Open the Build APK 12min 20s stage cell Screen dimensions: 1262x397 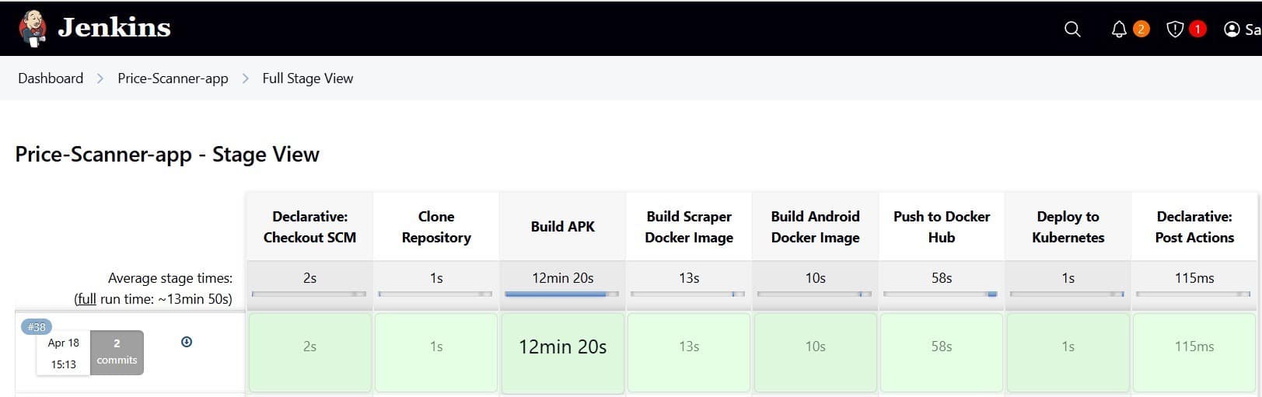(x=562, y=347)
